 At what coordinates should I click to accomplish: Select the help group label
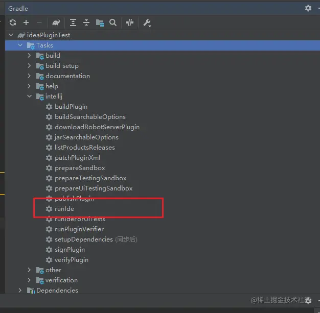pos(52,86)
